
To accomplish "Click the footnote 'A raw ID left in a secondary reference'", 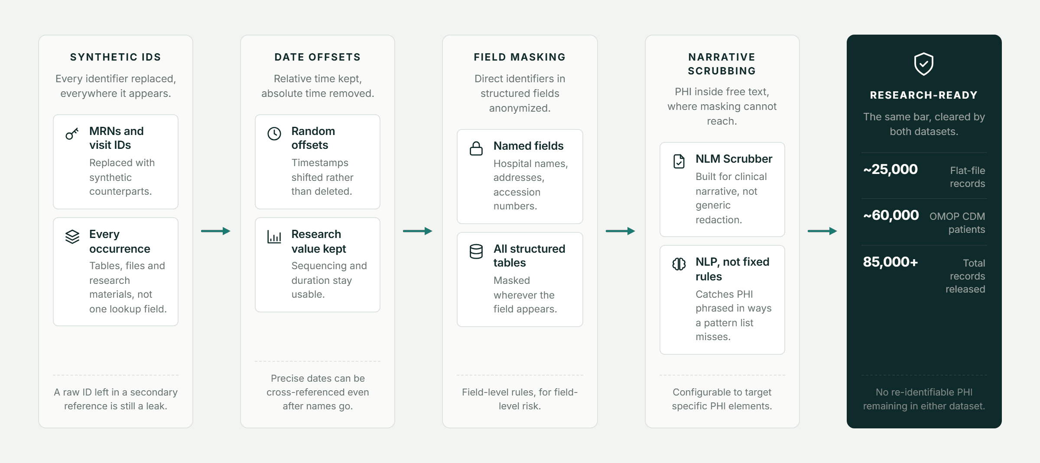I will click(116, 399).
